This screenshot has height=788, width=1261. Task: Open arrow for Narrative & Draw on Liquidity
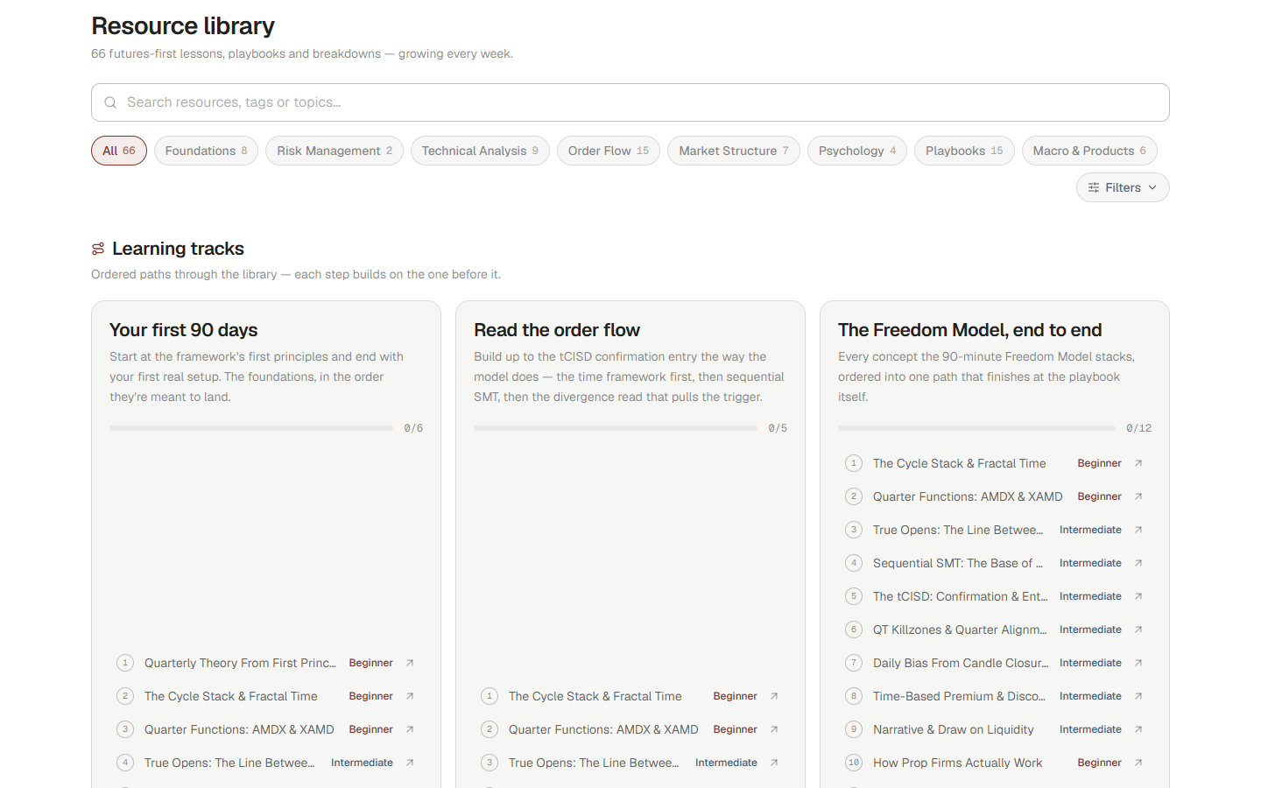pos(1138,729)
